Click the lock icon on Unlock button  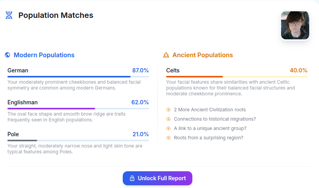pyautogui.click(x=132, y=178)
